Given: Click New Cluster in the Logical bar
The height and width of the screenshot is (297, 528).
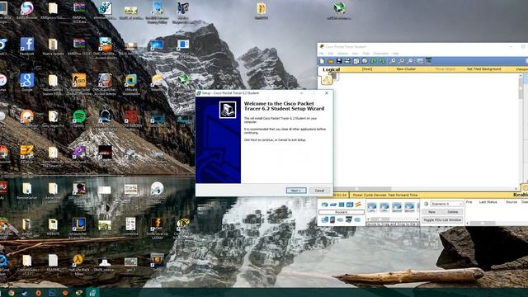Looking at the screenshot, I should [406, 69].
